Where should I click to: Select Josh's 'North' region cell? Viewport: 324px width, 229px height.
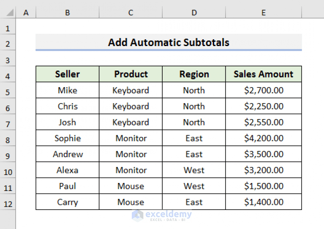tap(194, 122)
